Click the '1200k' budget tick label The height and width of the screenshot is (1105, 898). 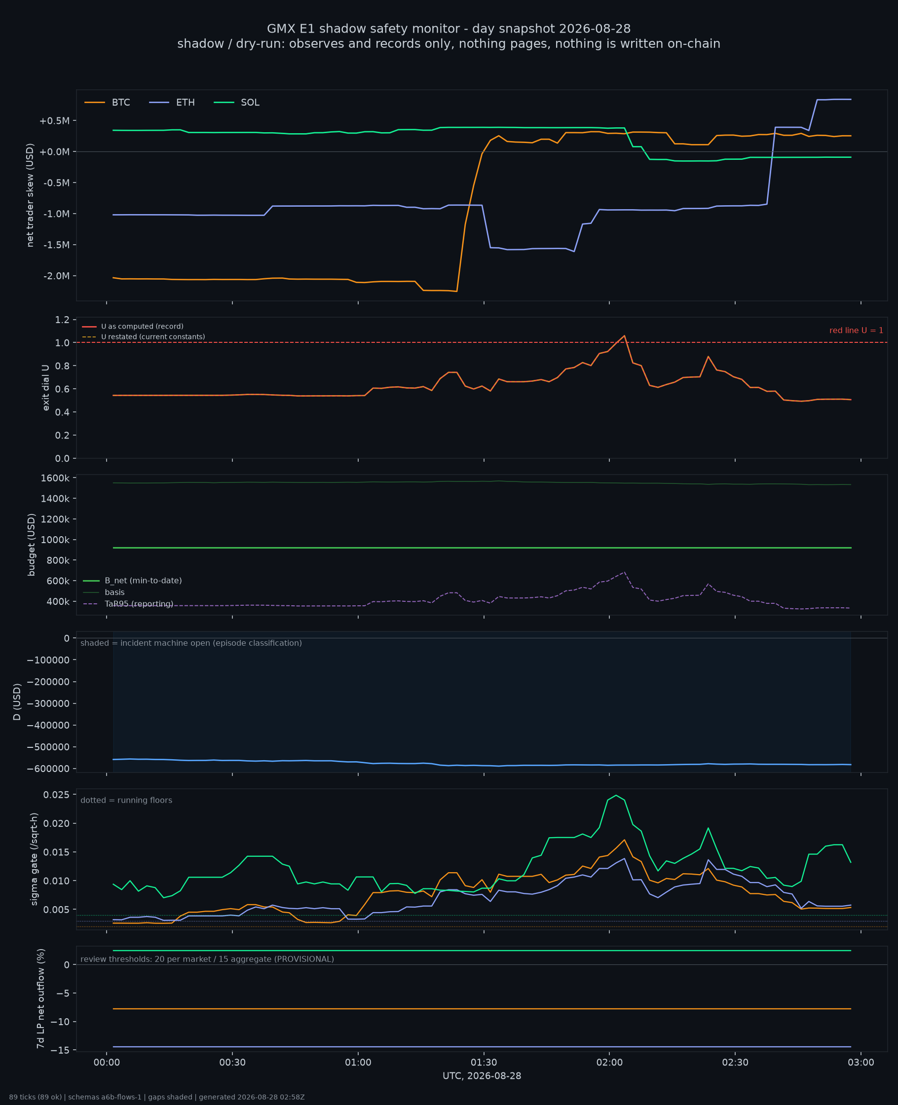(x=55, y=519)
